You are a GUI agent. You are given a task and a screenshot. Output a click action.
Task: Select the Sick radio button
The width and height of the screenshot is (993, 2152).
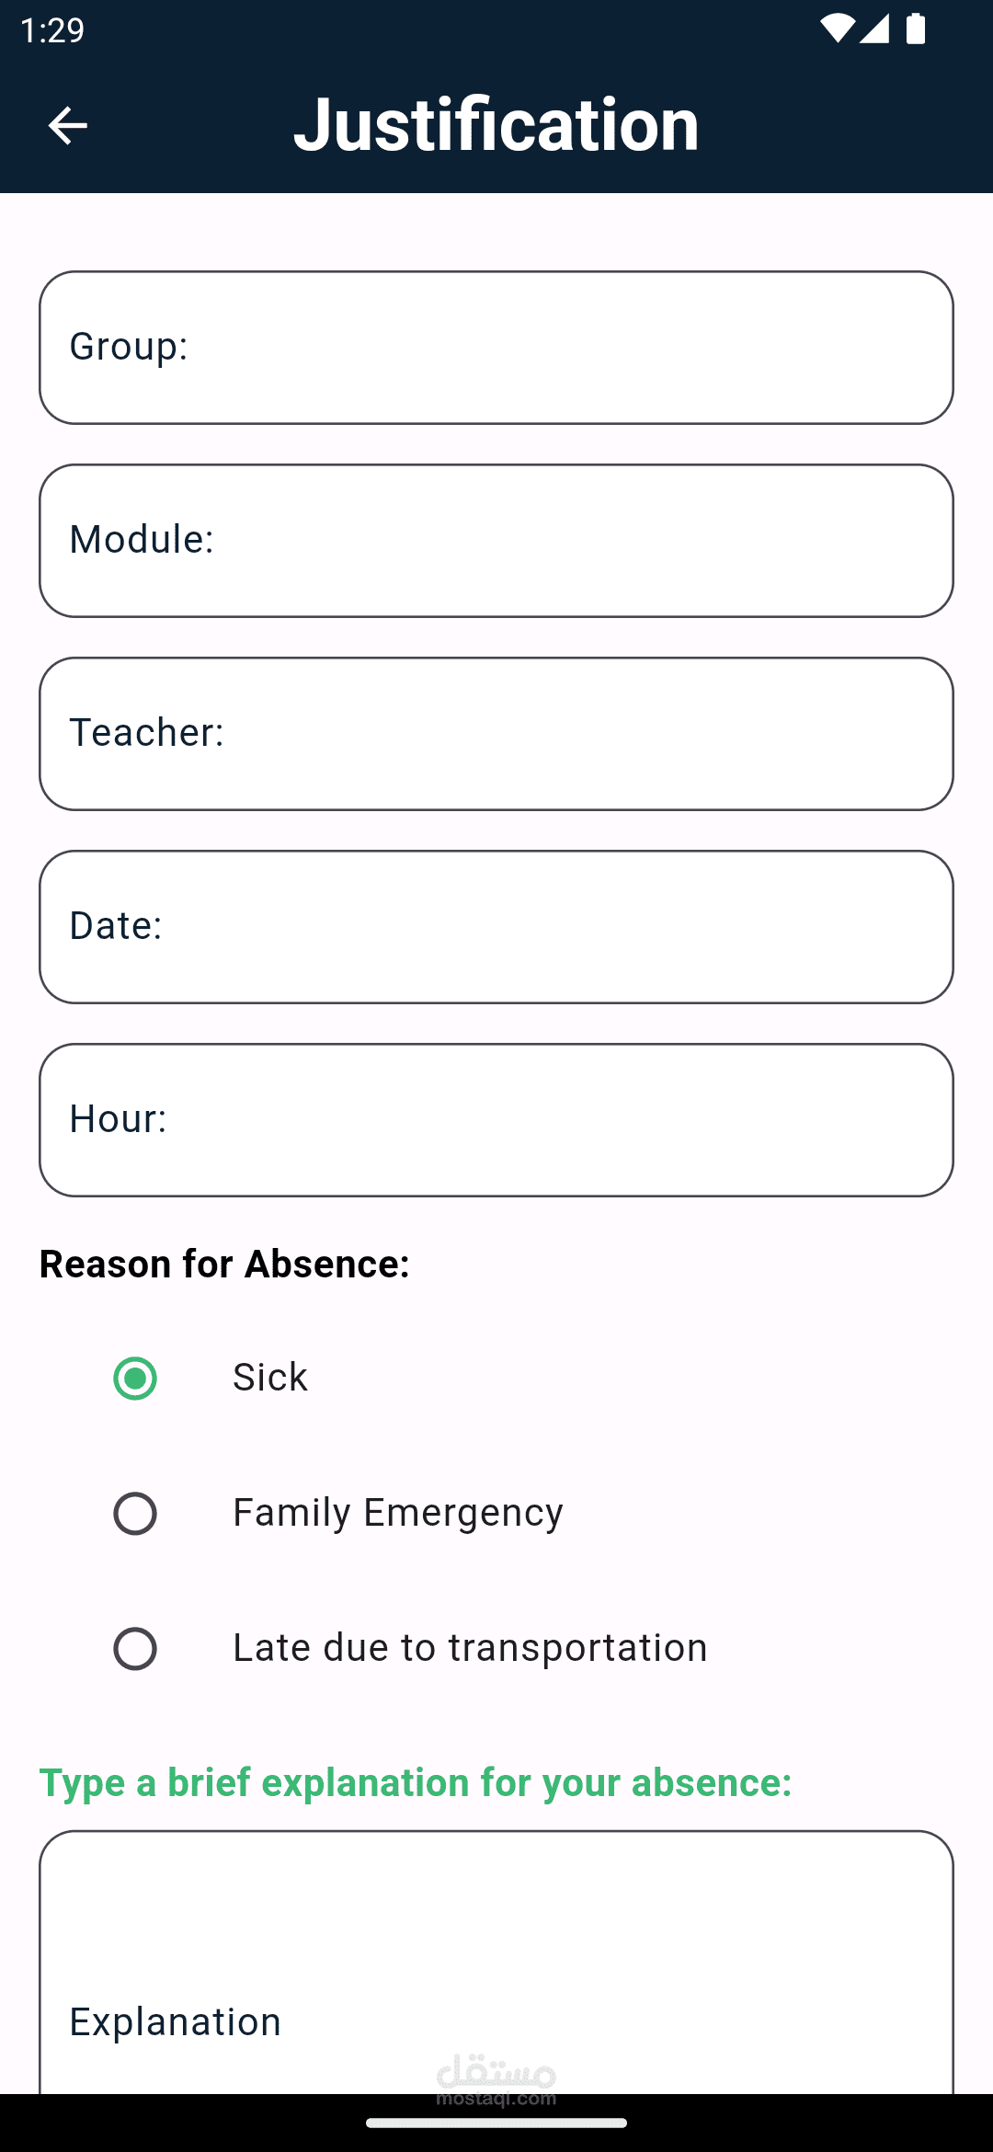click(135, 1378)
